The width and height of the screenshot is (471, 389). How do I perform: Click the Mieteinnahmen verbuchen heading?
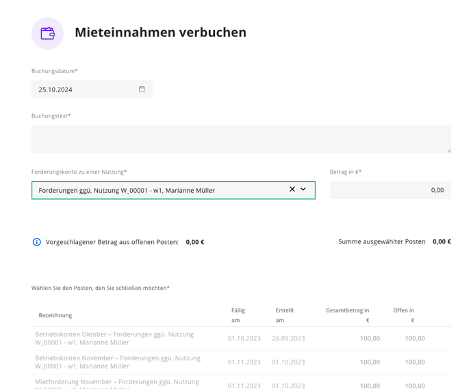160,32
